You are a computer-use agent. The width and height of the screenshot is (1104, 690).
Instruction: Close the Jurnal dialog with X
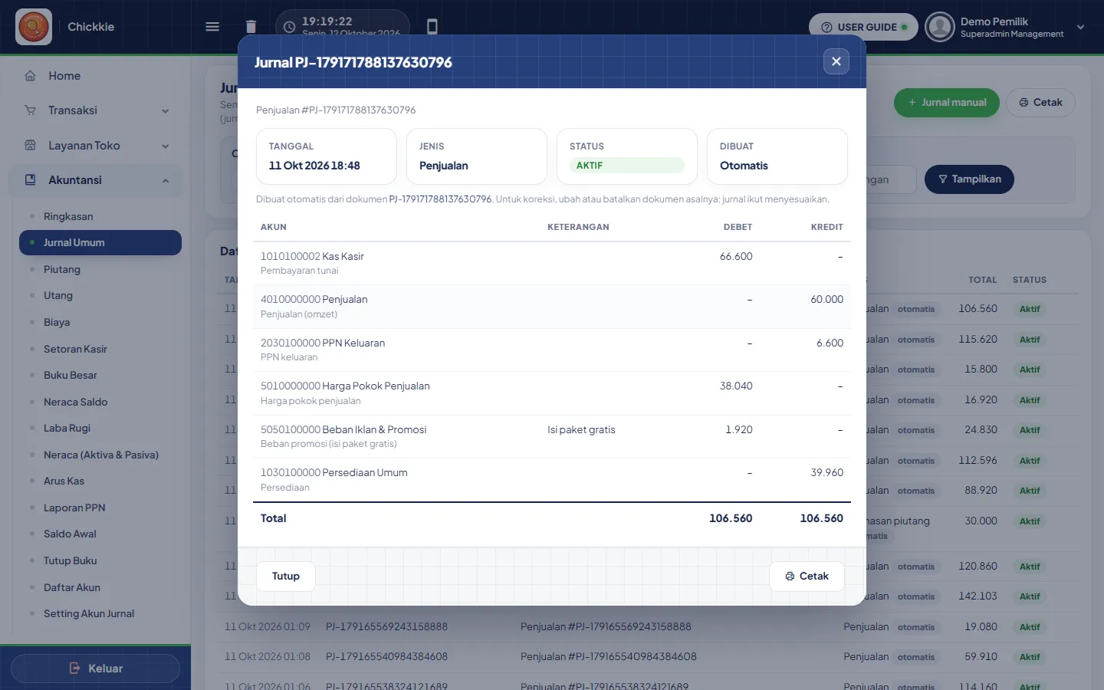pyautogui.click(x=836, y=61)
